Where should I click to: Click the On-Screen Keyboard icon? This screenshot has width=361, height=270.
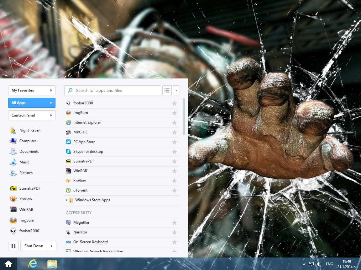68,242
